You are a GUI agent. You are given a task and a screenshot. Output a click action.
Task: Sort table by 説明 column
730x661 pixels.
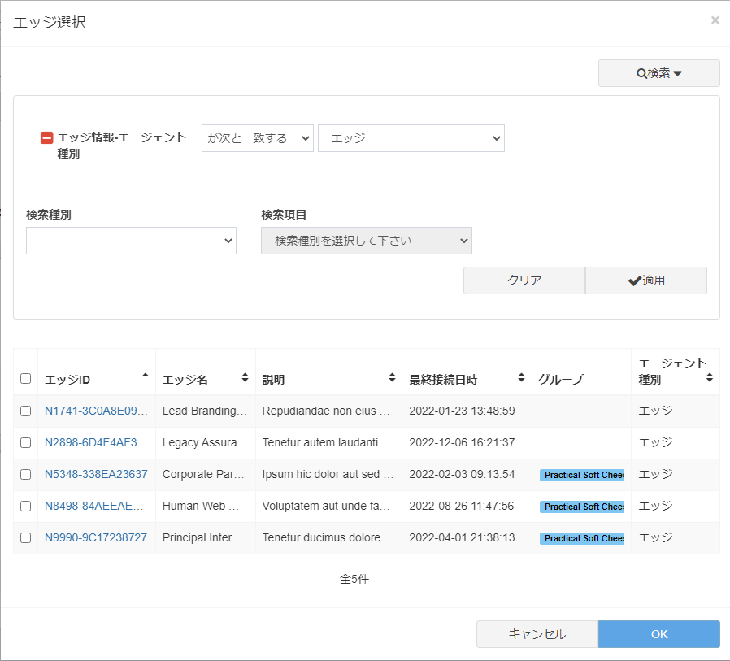(392, 378)
